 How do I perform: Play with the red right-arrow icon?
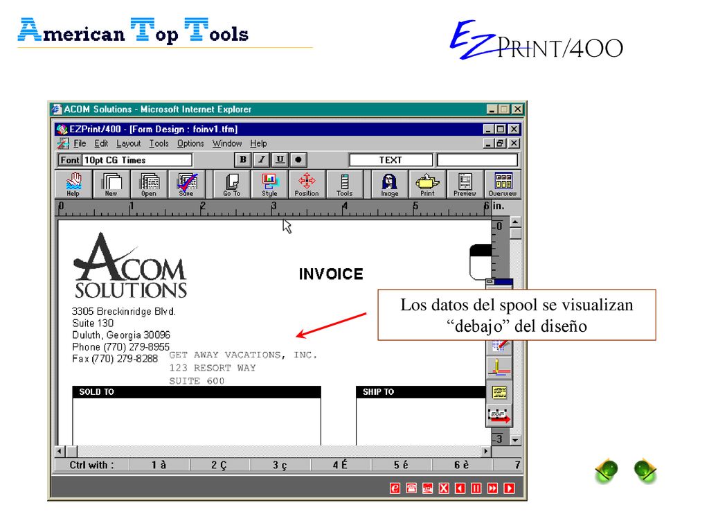click(509, 488)
